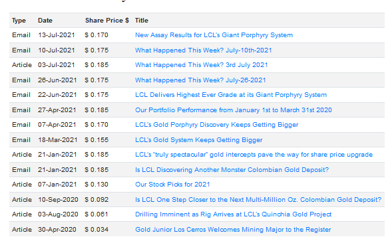This screenshot has height=241, width=390.
Task: Open What Happened This Week? July-26-2021 link
Action: tap(200, 80)
